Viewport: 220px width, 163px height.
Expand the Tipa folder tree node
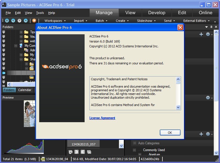point(21,32)
